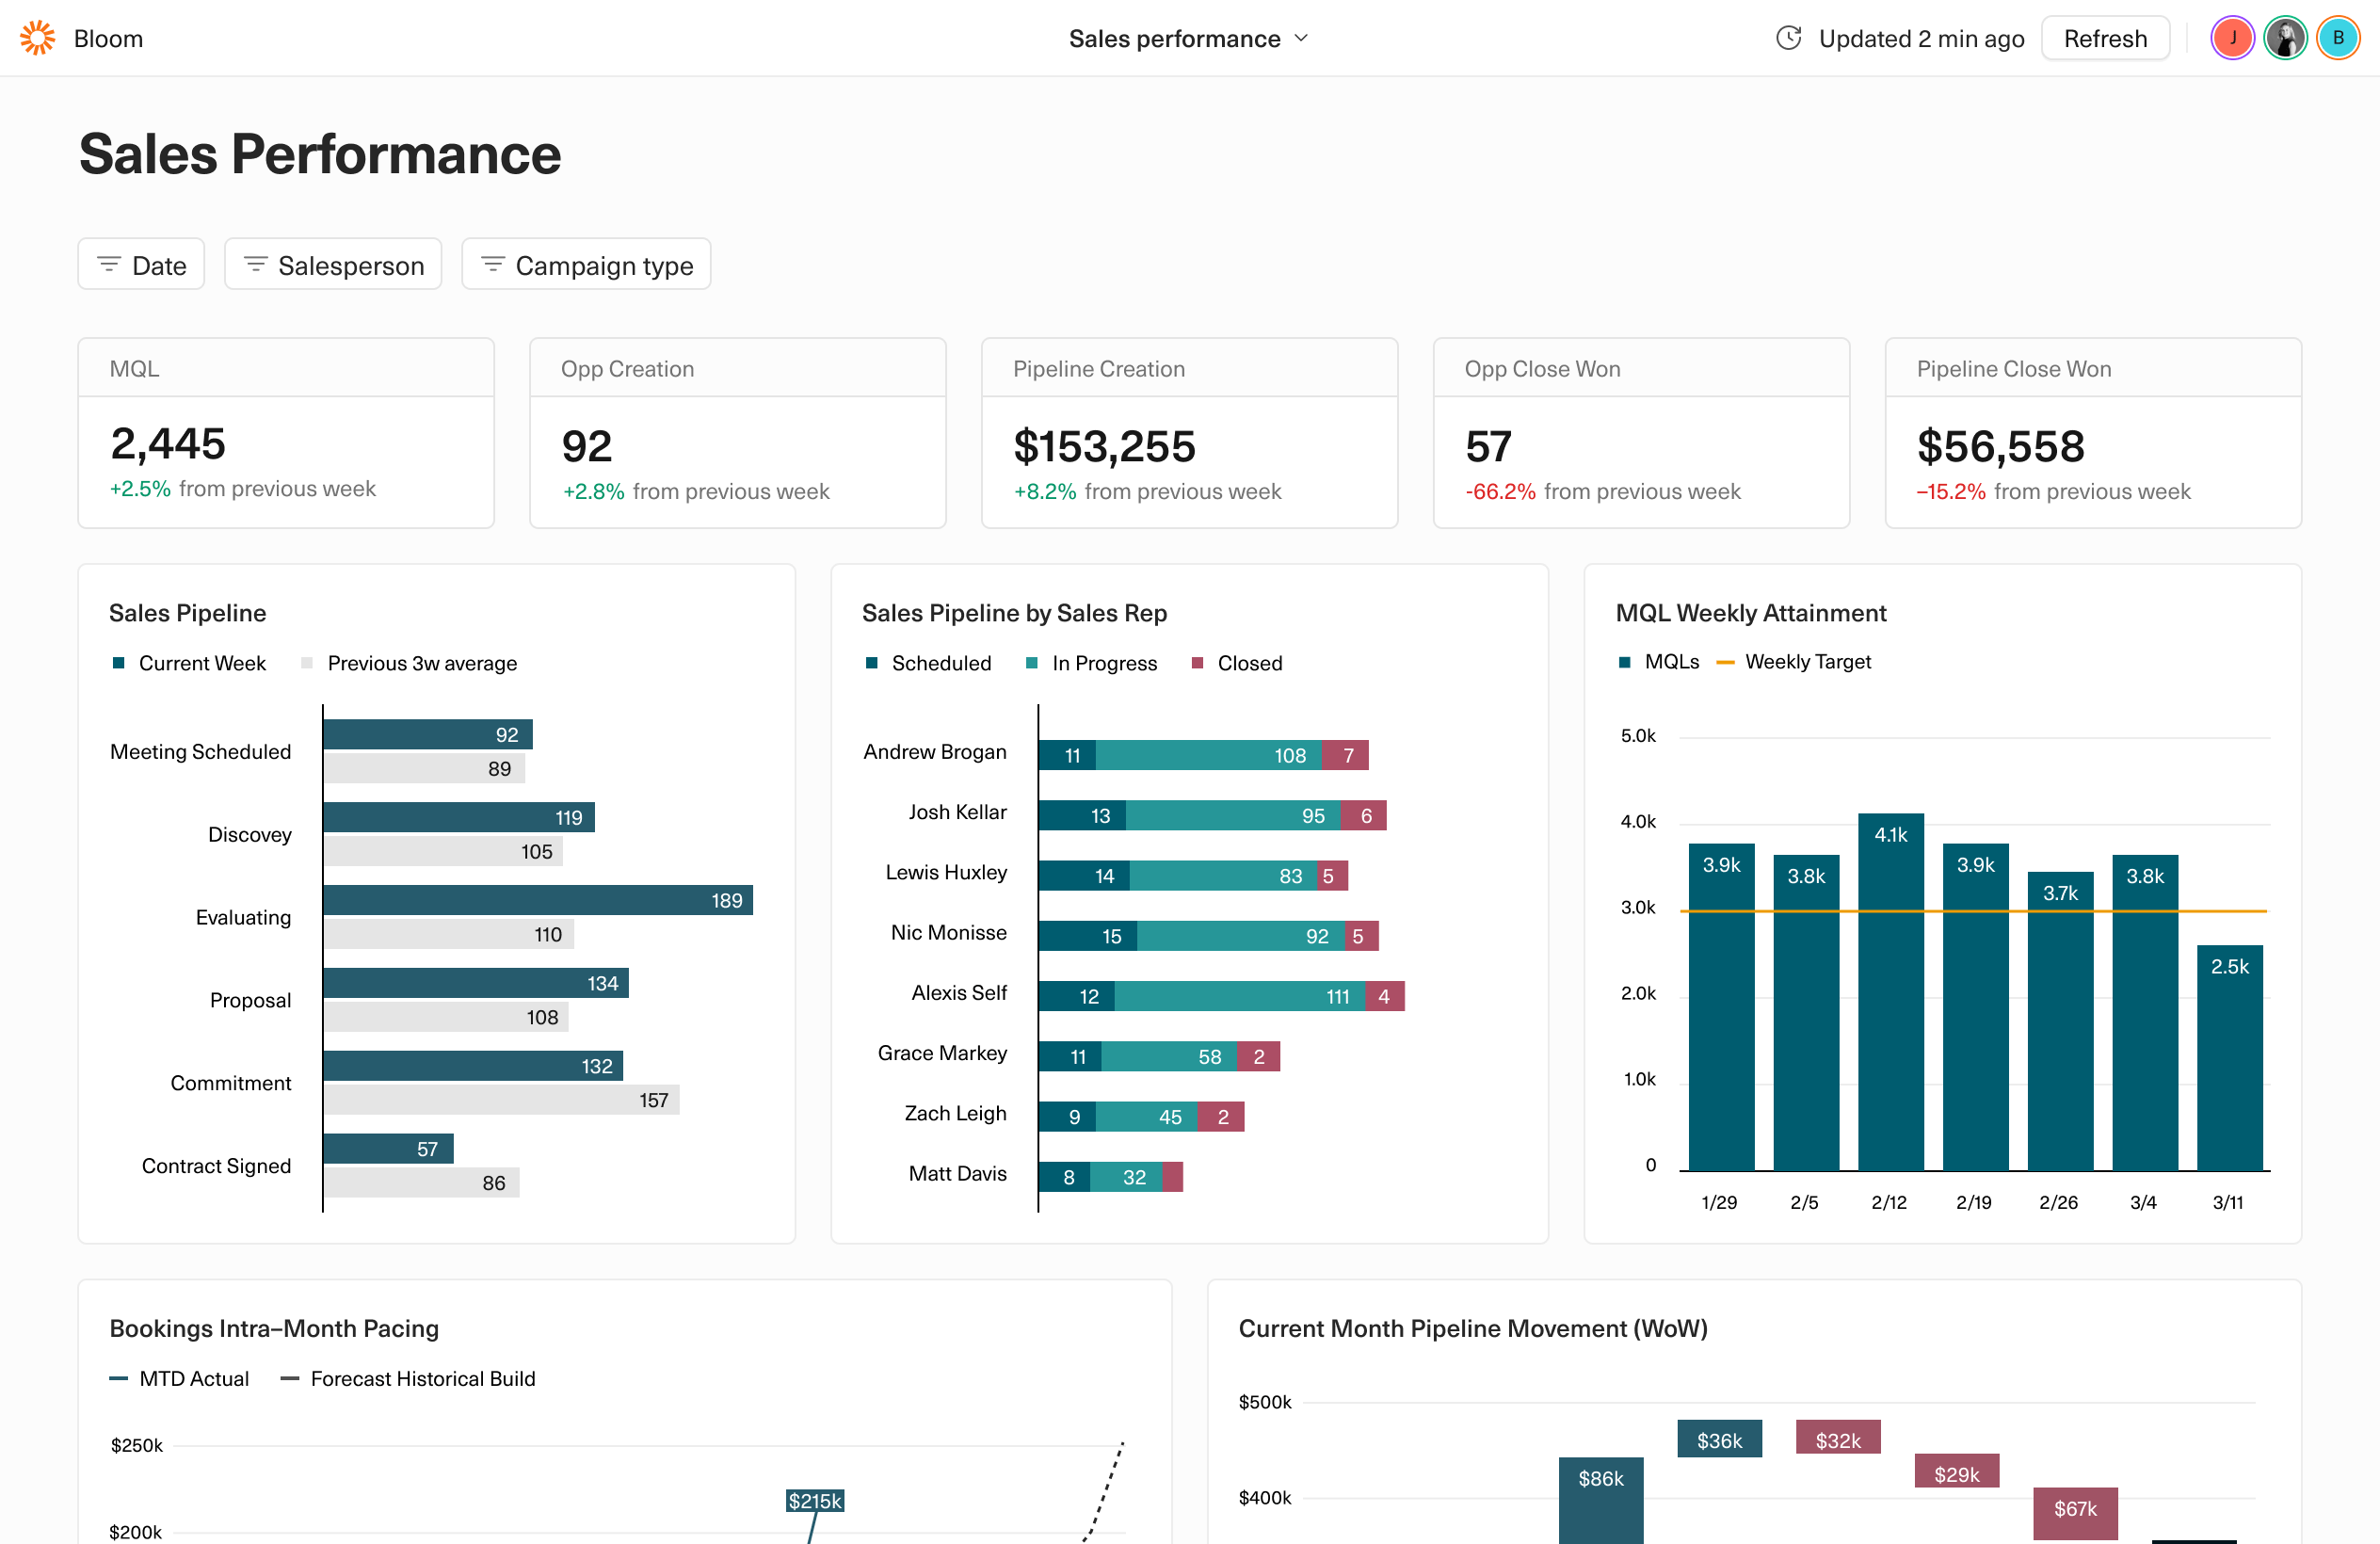Click the clock/updated timestamp icon
The width and height of the screenshot is (2380, 1544).
(1791, 39)
